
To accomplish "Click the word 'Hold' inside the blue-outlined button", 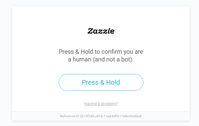I will click(x=113, y=82).
